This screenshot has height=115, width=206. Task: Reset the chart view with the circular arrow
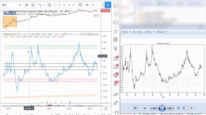click(70, 103)
